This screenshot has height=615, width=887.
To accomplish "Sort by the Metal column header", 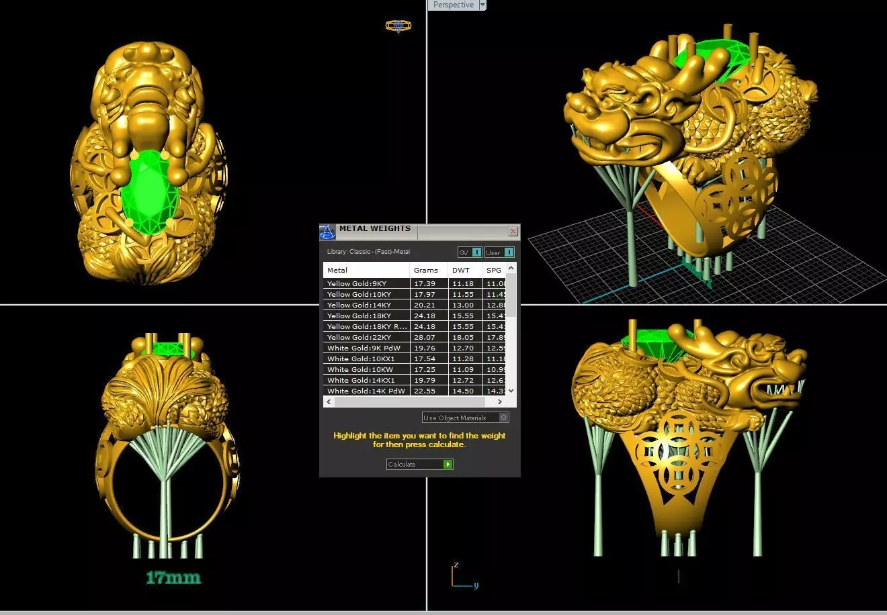I will pos(366,270).
